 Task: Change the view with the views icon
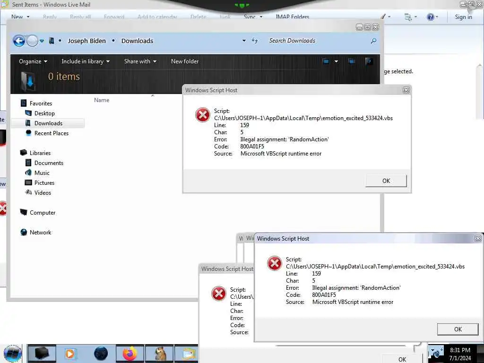point(326,61)
